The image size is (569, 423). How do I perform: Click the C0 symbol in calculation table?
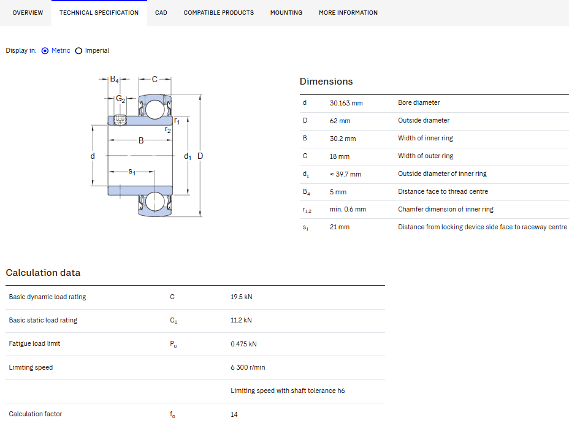coord(174,321)
